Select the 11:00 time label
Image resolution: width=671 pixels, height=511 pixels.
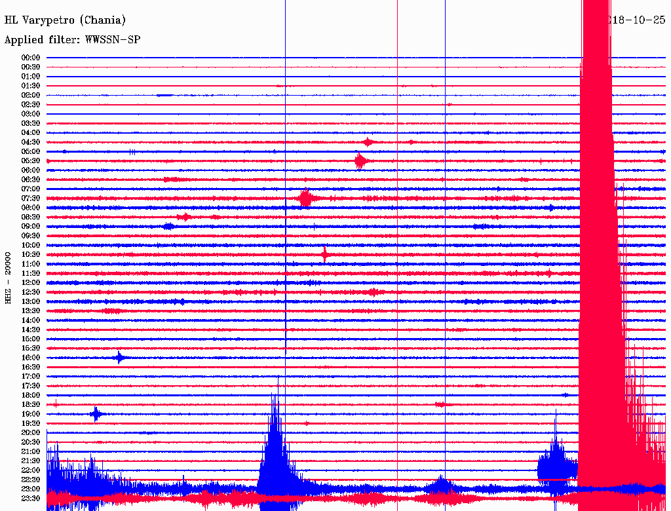click(x=31, y=264)
